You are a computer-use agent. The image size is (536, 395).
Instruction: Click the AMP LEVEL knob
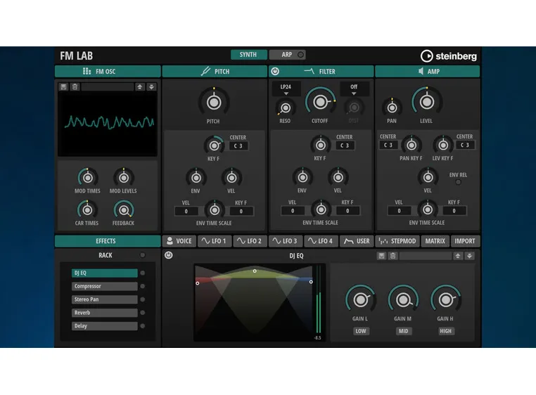tap(426, 102)
